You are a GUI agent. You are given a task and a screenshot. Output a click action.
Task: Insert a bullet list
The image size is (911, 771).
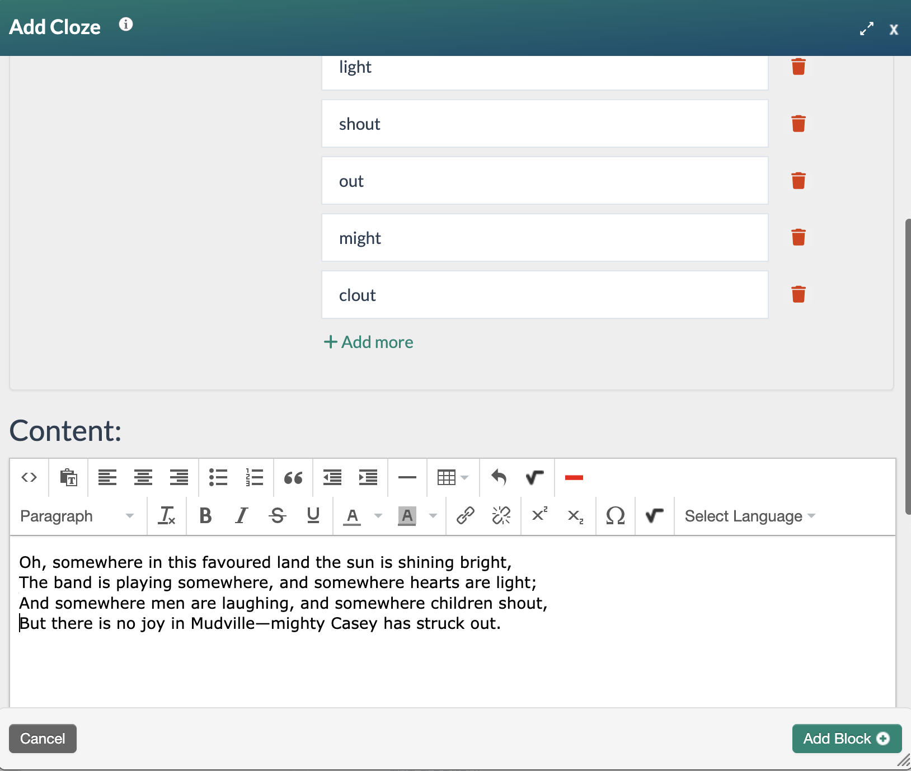tap(218, 477)
